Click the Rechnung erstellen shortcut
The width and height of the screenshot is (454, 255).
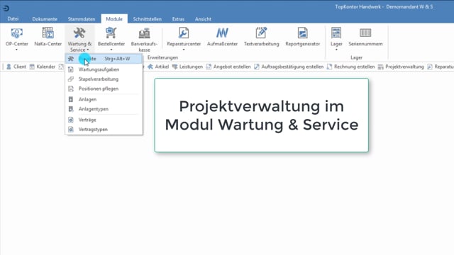click(x=350, y=67)
